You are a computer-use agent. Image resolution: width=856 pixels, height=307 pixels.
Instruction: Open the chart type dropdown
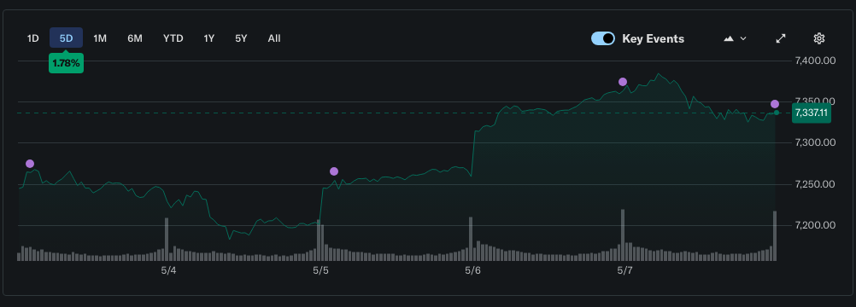coord(735,38)
